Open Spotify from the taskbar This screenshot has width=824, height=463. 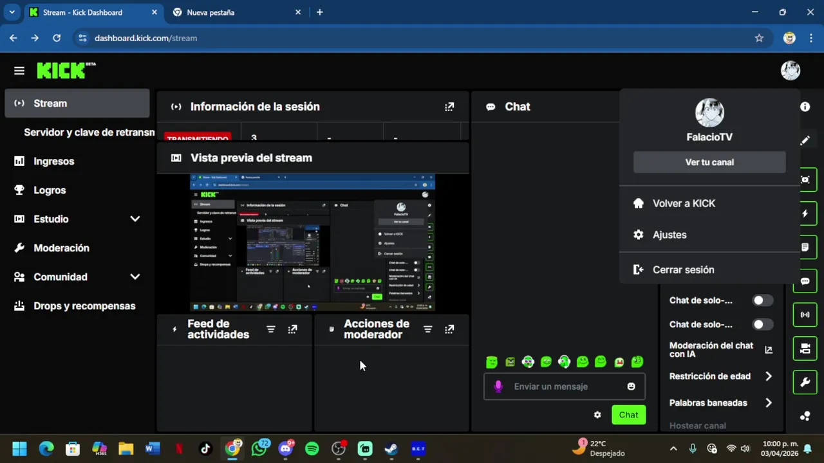tap(312, 449)
